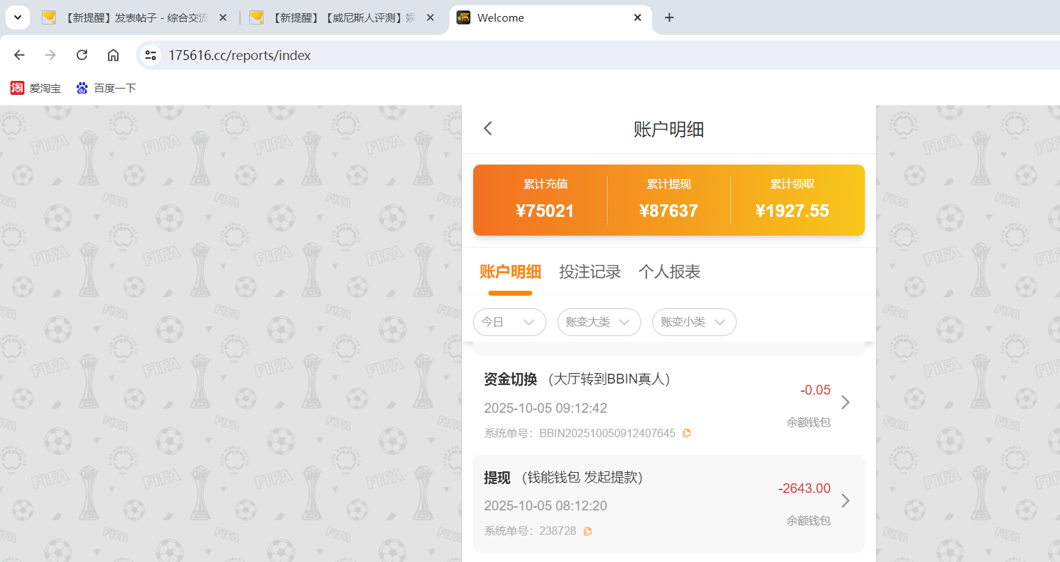
Task: Click the site info icon in address bar
Action: [x=151, y=55]
